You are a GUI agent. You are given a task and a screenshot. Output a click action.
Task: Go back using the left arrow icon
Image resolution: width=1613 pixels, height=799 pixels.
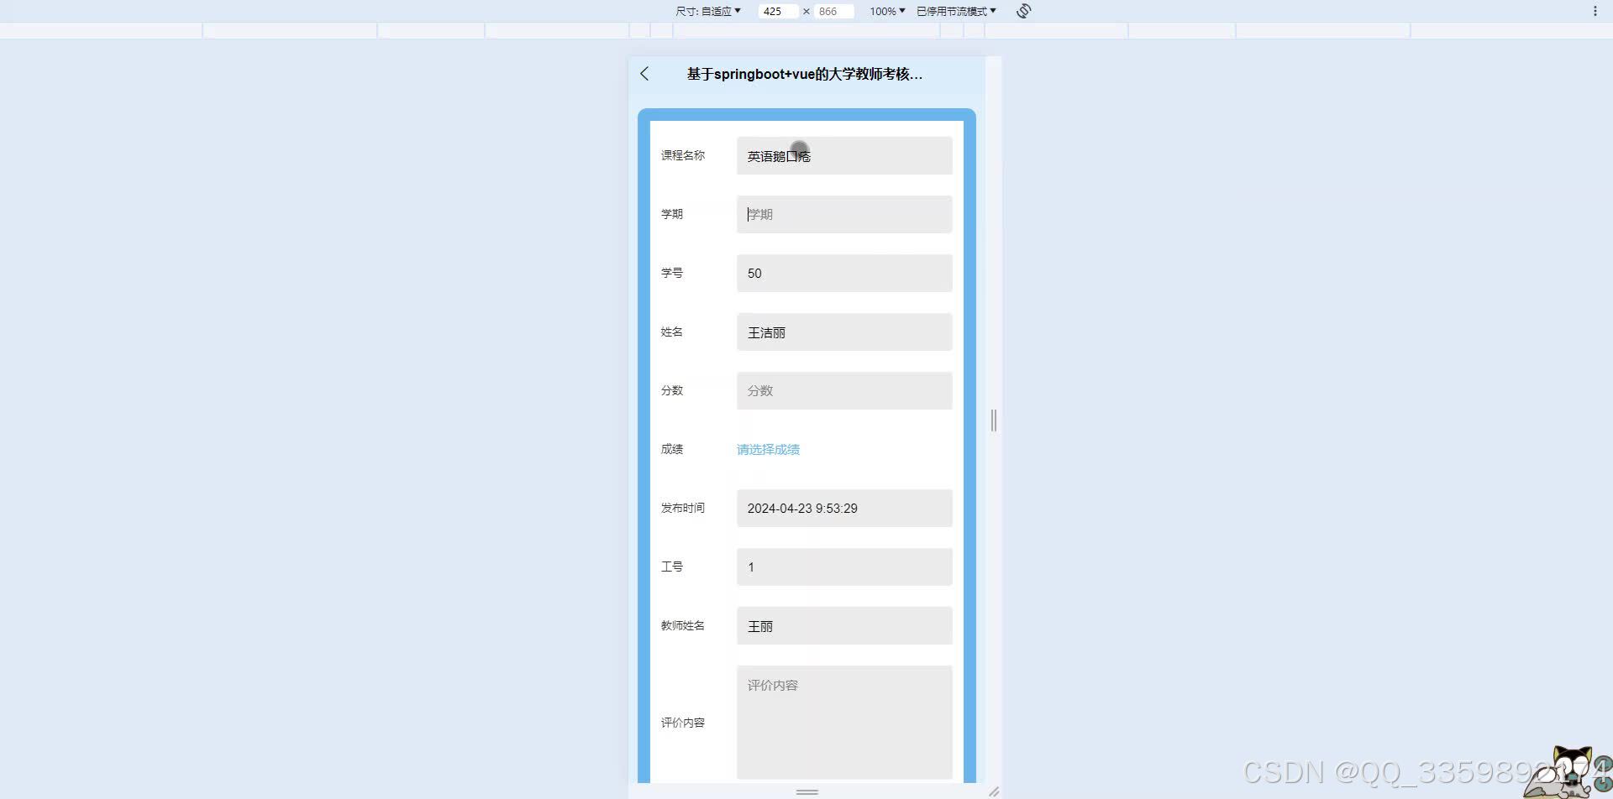pos(644,74)
